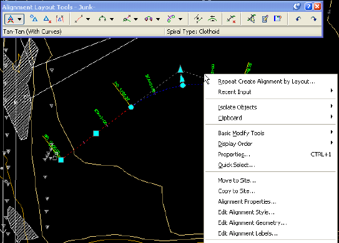The image size is (339, 243).
Task: Expand the line-with-spiral tools dropdown arrow
Action: click(135, 19)
